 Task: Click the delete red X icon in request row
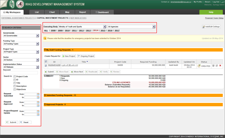[x=220, y=65]
